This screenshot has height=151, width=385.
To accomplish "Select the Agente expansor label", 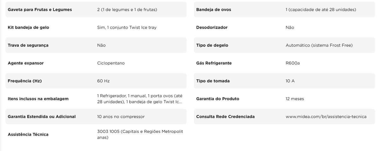I will pos(25,63).
